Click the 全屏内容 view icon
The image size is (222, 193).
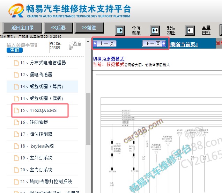click(x=190, y=30)
